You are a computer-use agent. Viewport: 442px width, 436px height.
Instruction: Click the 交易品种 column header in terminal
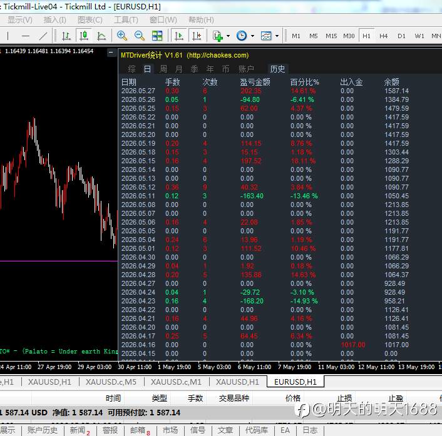tap(234, 398)
